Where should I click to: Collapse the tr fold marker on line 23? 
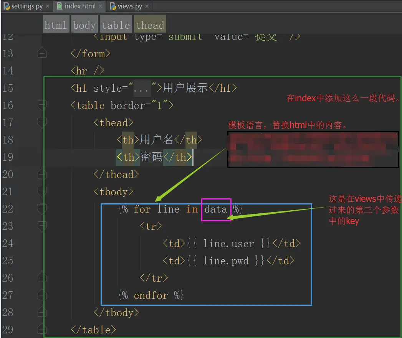point(42,226)
